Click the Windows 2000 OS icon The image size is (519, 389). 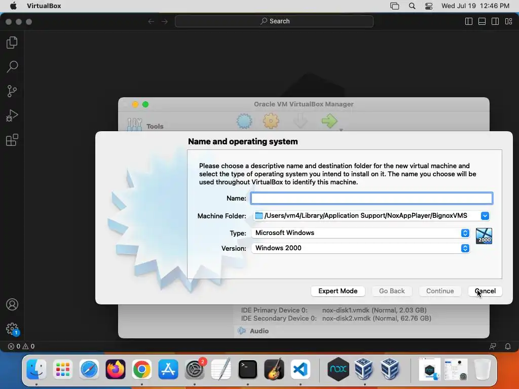click(x=484, y=236)
